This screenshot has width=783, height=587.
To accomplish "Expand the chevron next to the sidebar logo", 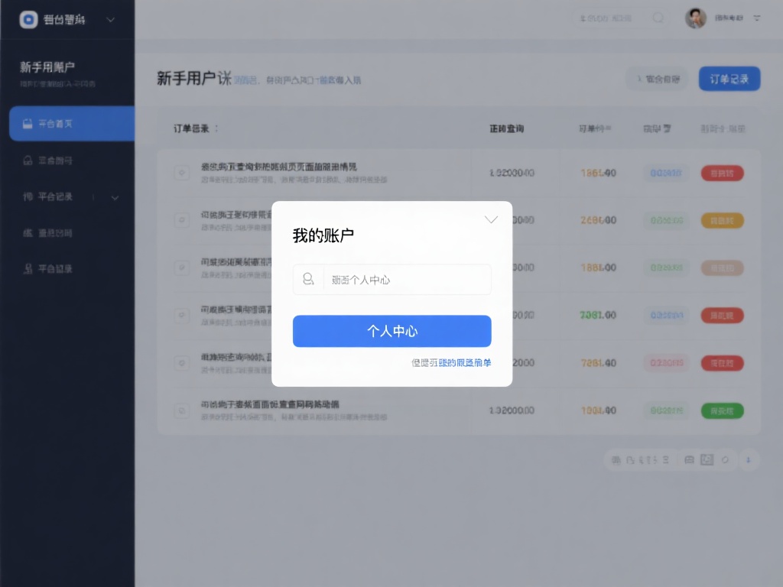I will (112, 20).
